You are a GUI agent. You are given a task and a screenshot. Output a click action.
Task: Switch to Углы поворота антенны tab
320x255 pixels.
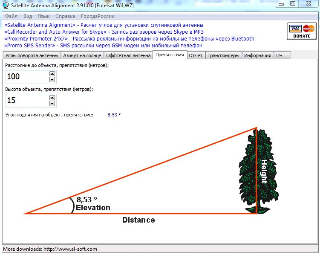pyautogui.click(x=31, y=55)
